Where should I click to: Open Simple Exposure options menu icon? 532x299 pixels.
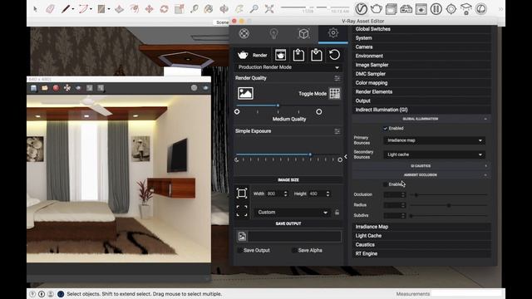tap(337, 131)
